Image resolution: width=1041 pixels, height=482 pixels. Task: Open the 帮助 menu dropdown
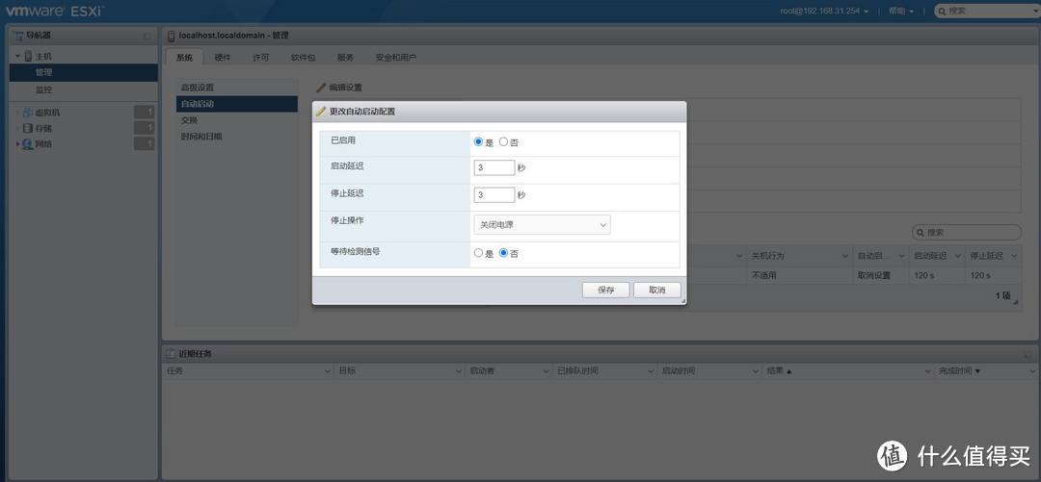pos(901,12)
